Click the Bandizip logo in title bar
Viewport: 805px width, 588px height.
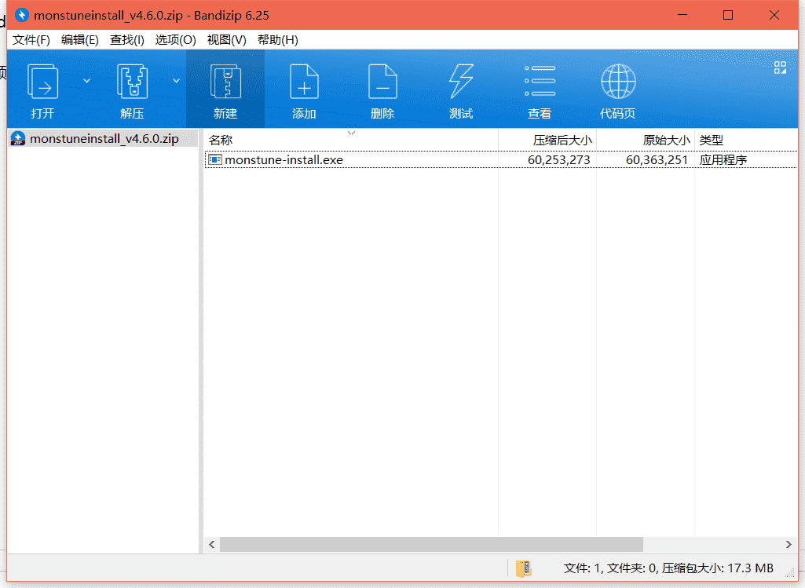point(21,15)
